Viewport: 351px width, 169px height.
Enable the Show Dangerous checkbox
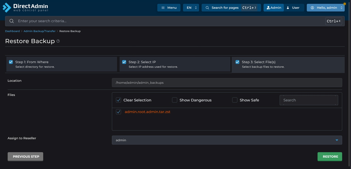pos(175,100)
